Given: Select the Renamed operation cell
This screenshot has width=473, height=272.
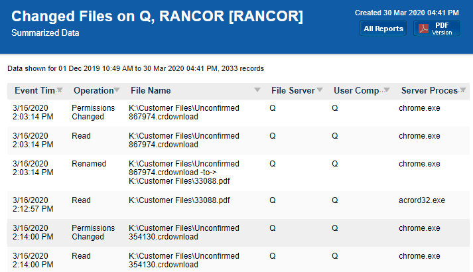Looking at the screenshot, I should [x=89, y=164].
